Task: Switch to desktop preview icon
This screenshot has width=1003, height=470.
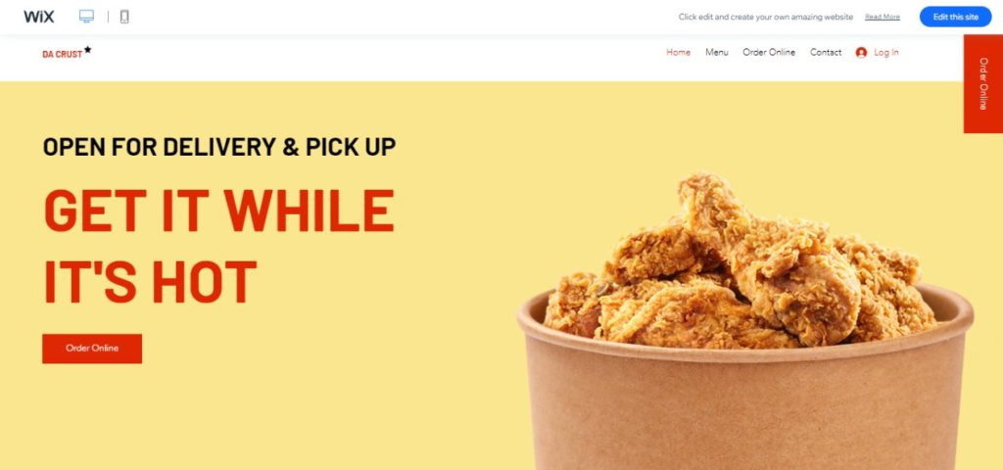Action: [x=86, y=17]
